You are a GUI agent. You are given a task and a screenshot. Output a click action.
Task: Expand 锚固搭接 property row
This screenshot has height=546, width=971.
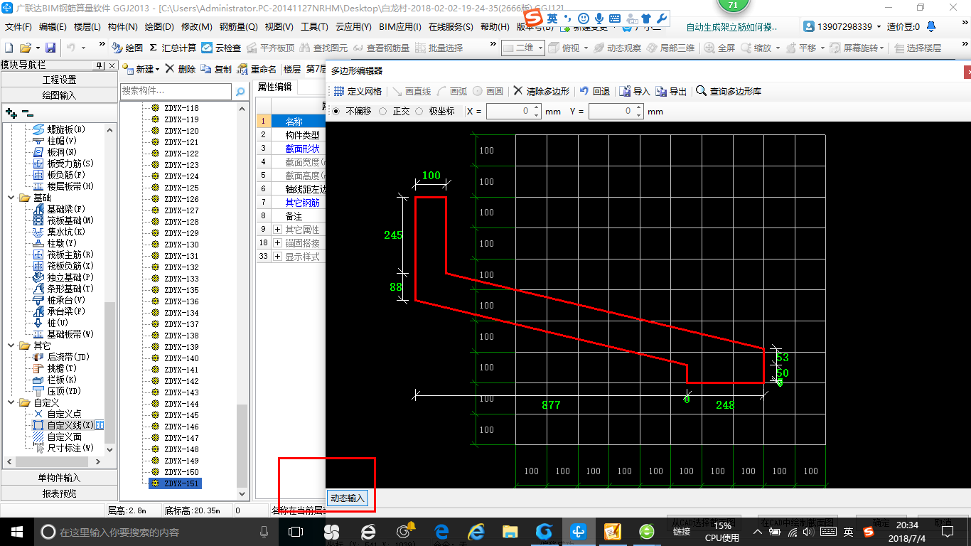click(278, 243)
